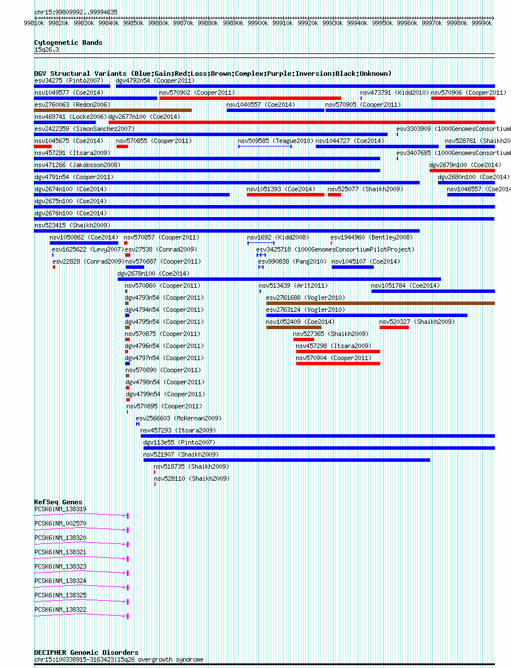Click nsv457298 (Itsara2009) label

334,346
